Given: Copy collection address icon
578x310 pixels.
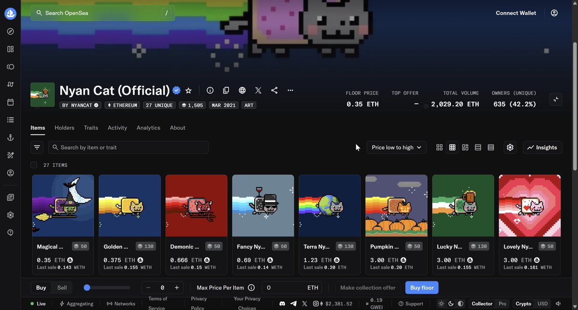Looking at the screenshot, I should click(x=226, y=90).
